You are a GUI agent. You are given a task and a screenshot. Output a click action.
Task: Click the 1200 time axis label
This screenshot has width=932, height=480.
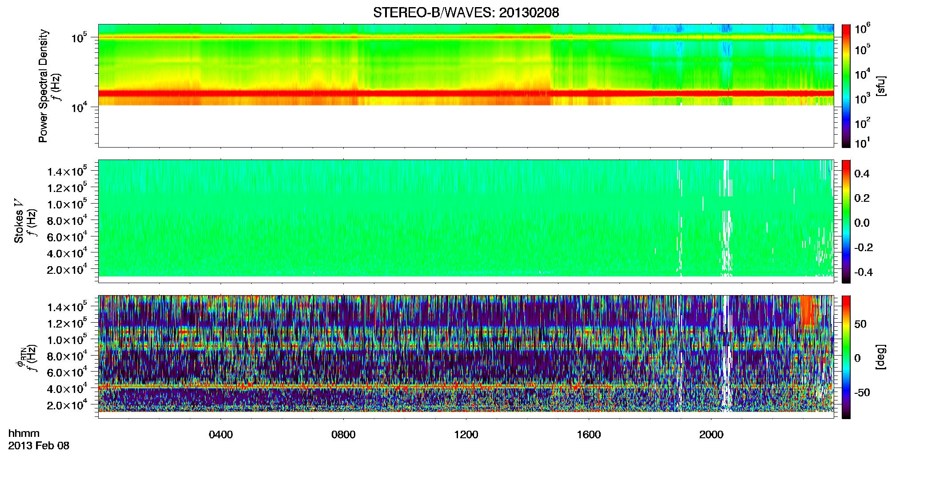point(466,435)
